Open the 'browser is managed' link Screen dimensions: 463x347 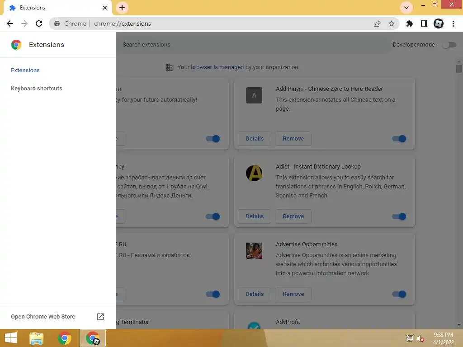point(217,67)
